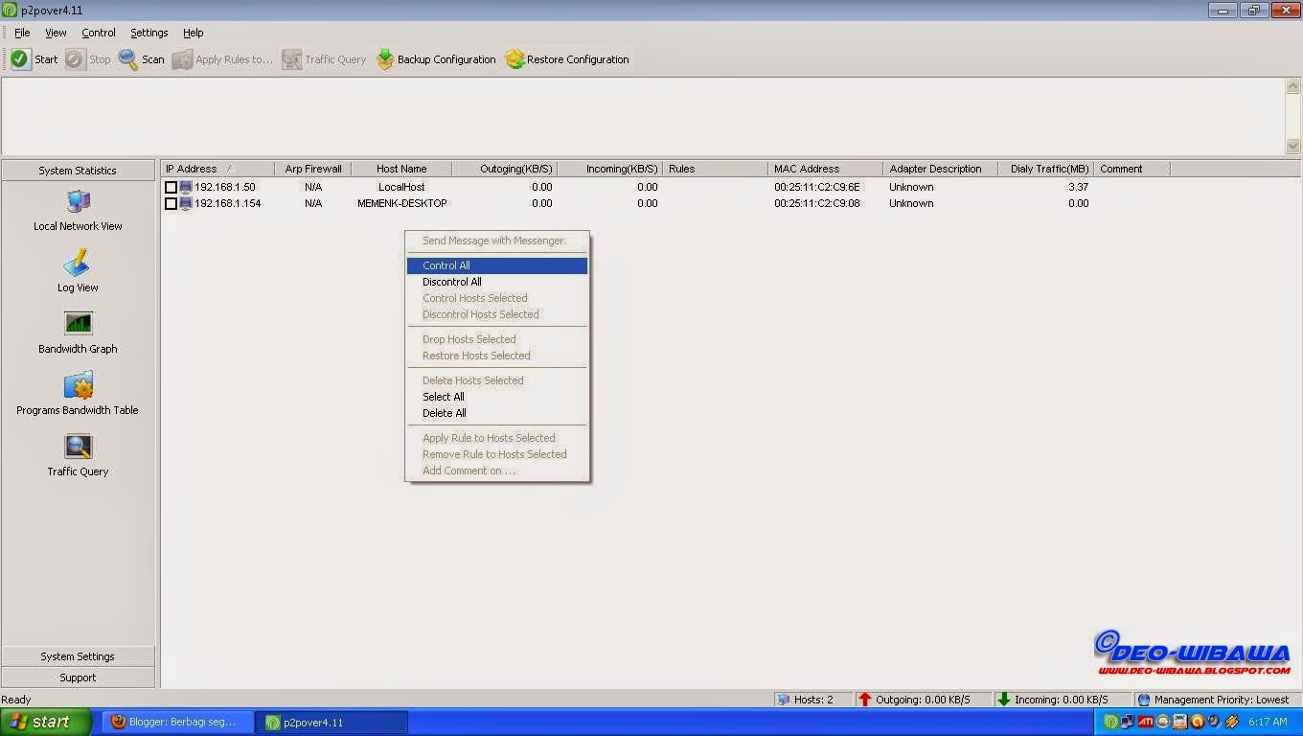Click the green Incoming arrow in status bar

tap(1004, 700)
